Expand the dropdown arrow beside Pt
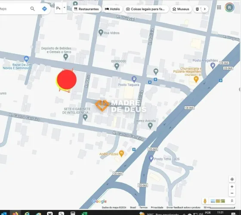 (65, 8)
